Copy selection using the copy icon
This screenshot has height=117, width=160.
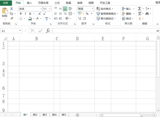coord(11,13)
